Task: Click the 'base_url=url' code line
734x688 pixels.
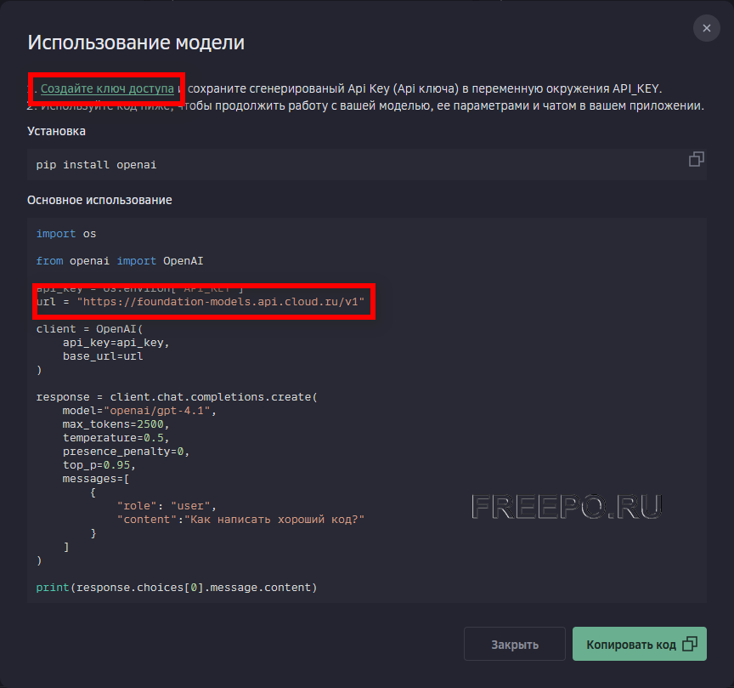Action: [103, 356]
